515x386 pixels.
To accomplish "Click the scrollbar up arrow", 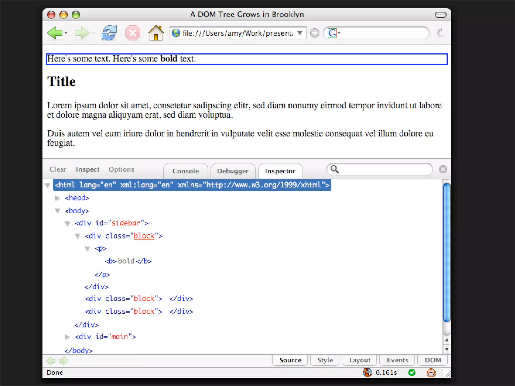I will tap(447, 340).
